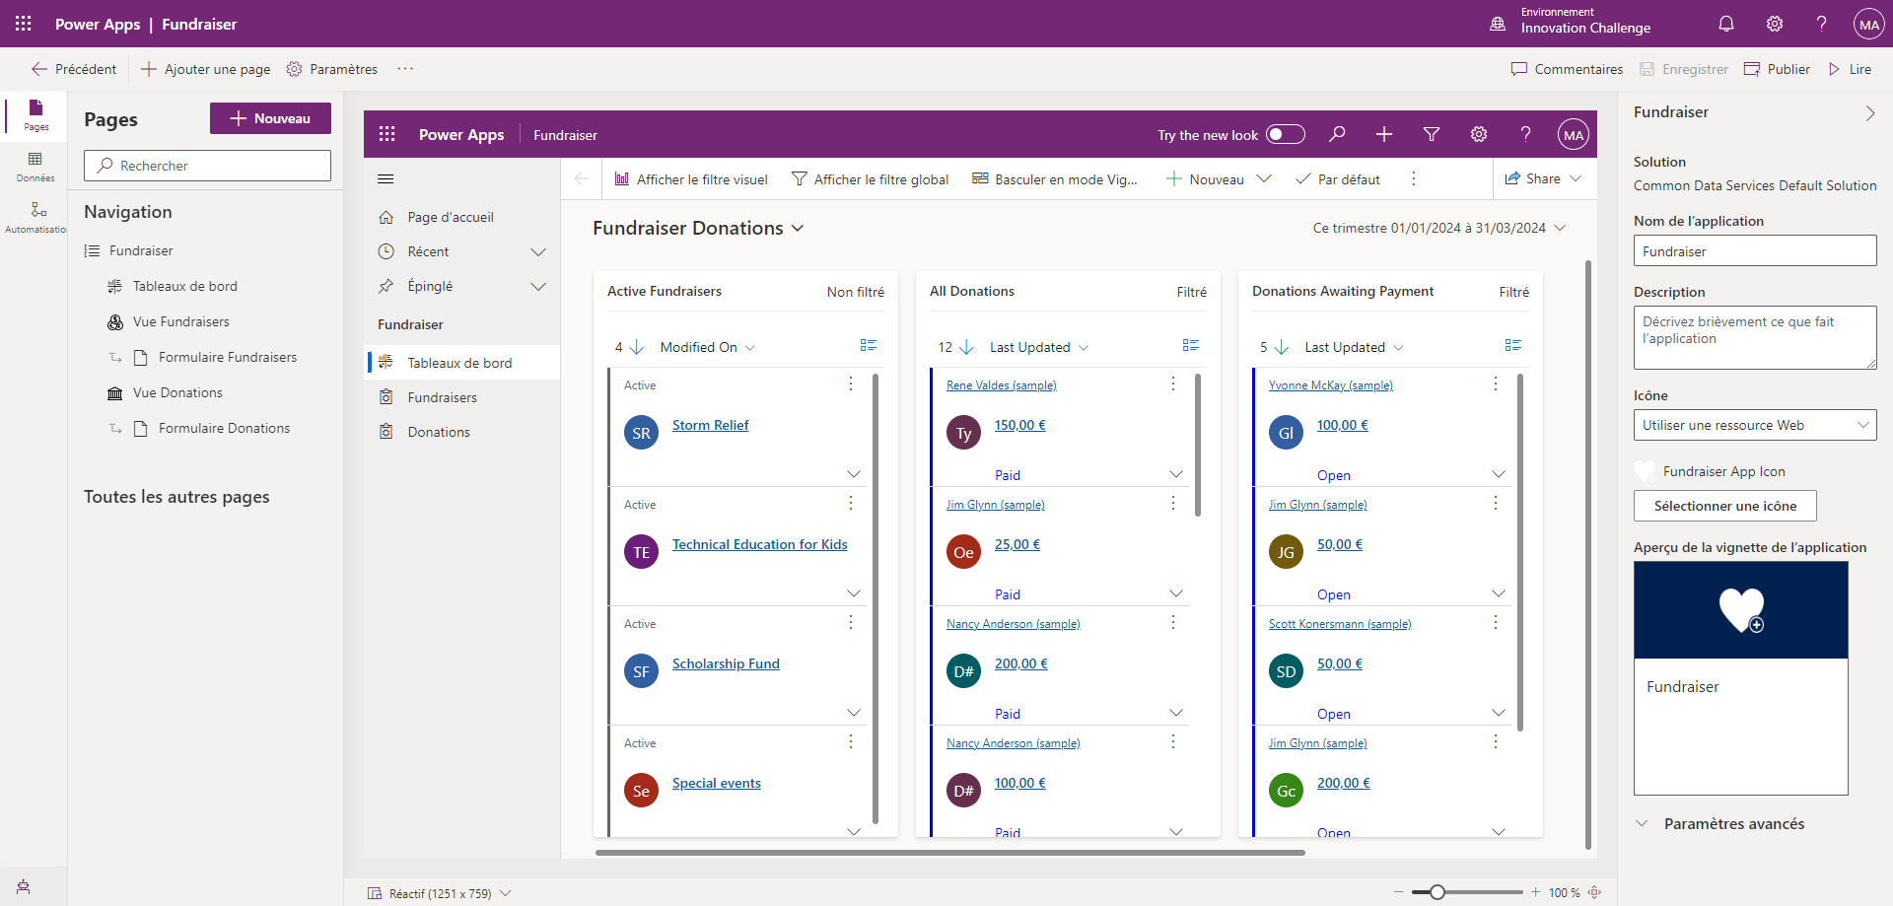The image size is (1893, 906).
Task: Click the back arrow in dashboard command bar
Action: (581, 178)
